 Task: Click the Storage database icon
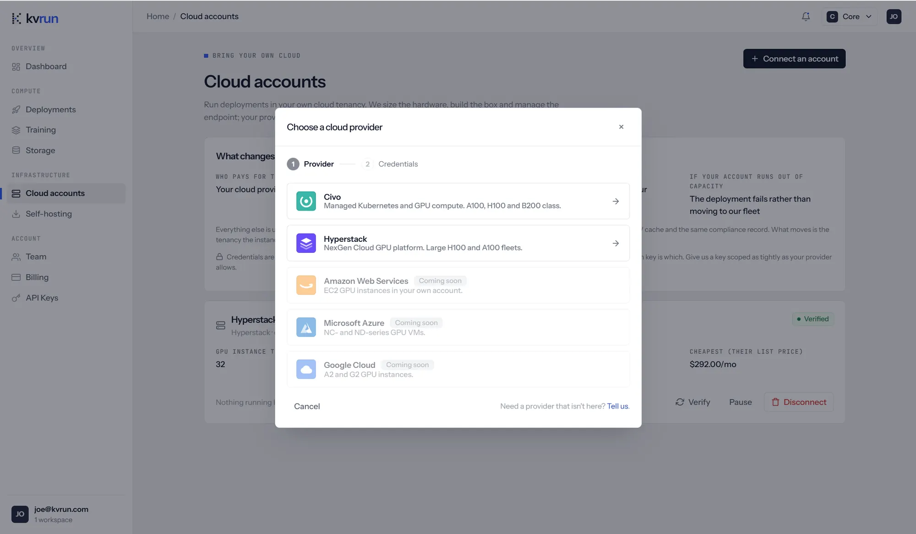click(x=16, y=150)
